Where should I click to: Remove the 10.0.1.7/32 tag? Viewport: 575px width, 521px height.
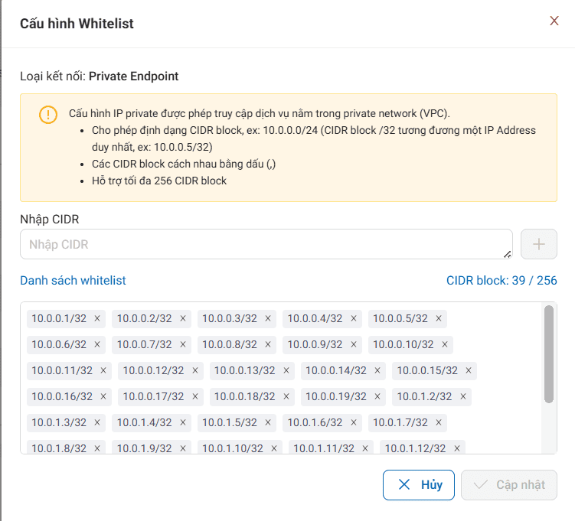(x=439, y=422)
